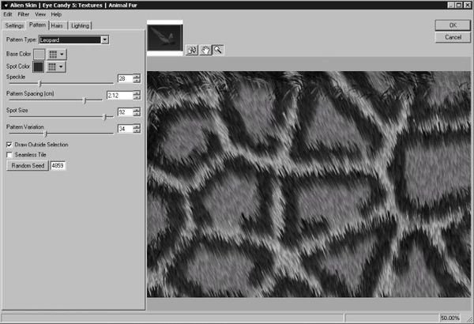Open the Base Color palette grid
The width and height of the screenshot is (474, 324).
[x=57, y=54]
